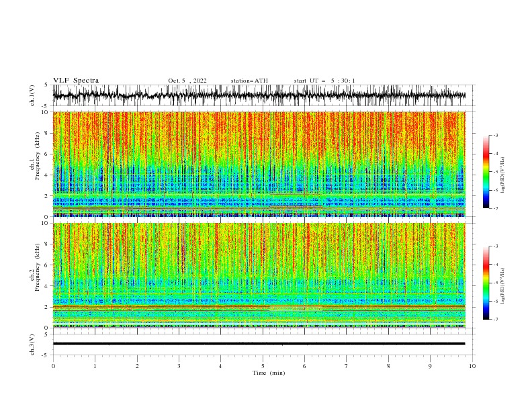Click the "-3" label on upper colorbar

click(x=496, y=135)
